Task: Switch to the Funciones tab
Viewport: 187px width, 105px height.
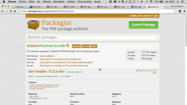Action: (20, 7)
